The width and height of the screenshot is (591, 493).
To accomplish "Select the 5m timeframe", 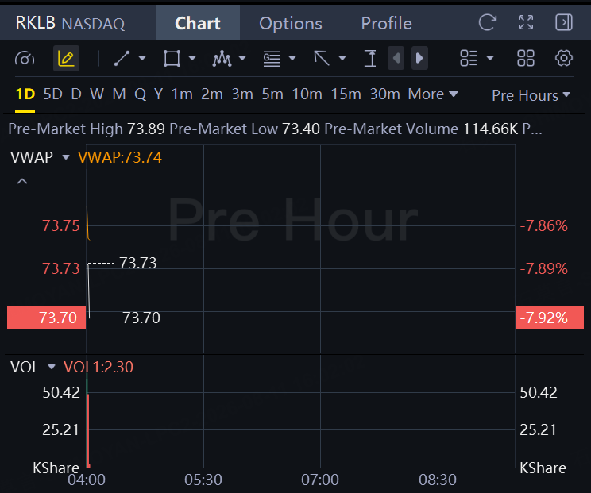I will [x=272, y=94].
